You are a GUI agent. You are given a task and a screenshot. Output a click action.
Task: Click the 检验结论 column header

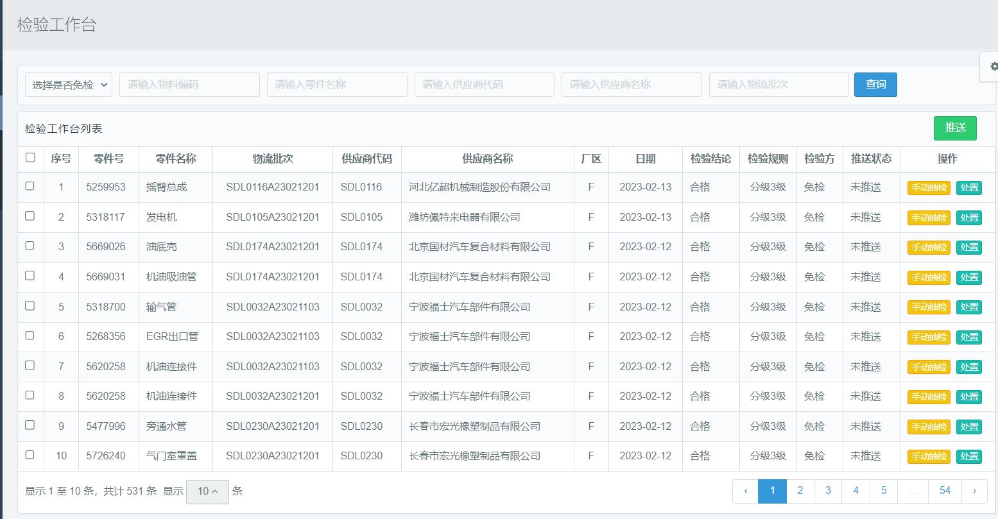click(x=710, y=158)
